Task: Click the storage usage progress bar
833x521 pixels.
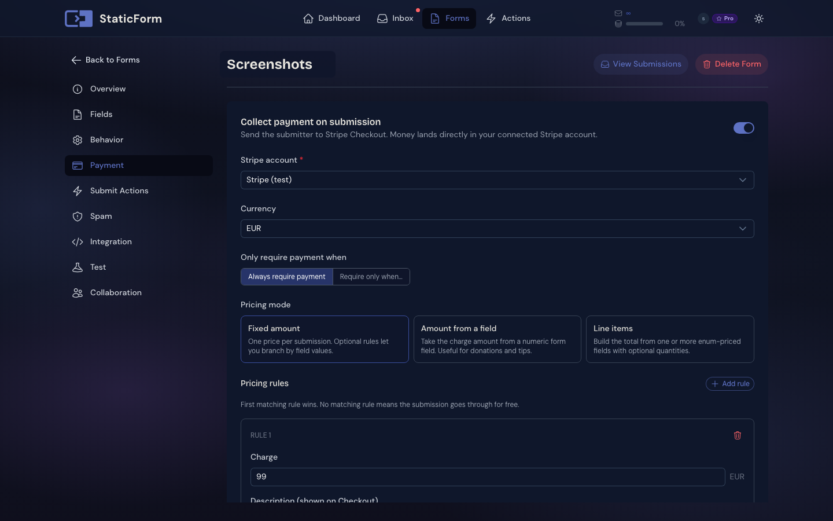Action: click(644, 24)
